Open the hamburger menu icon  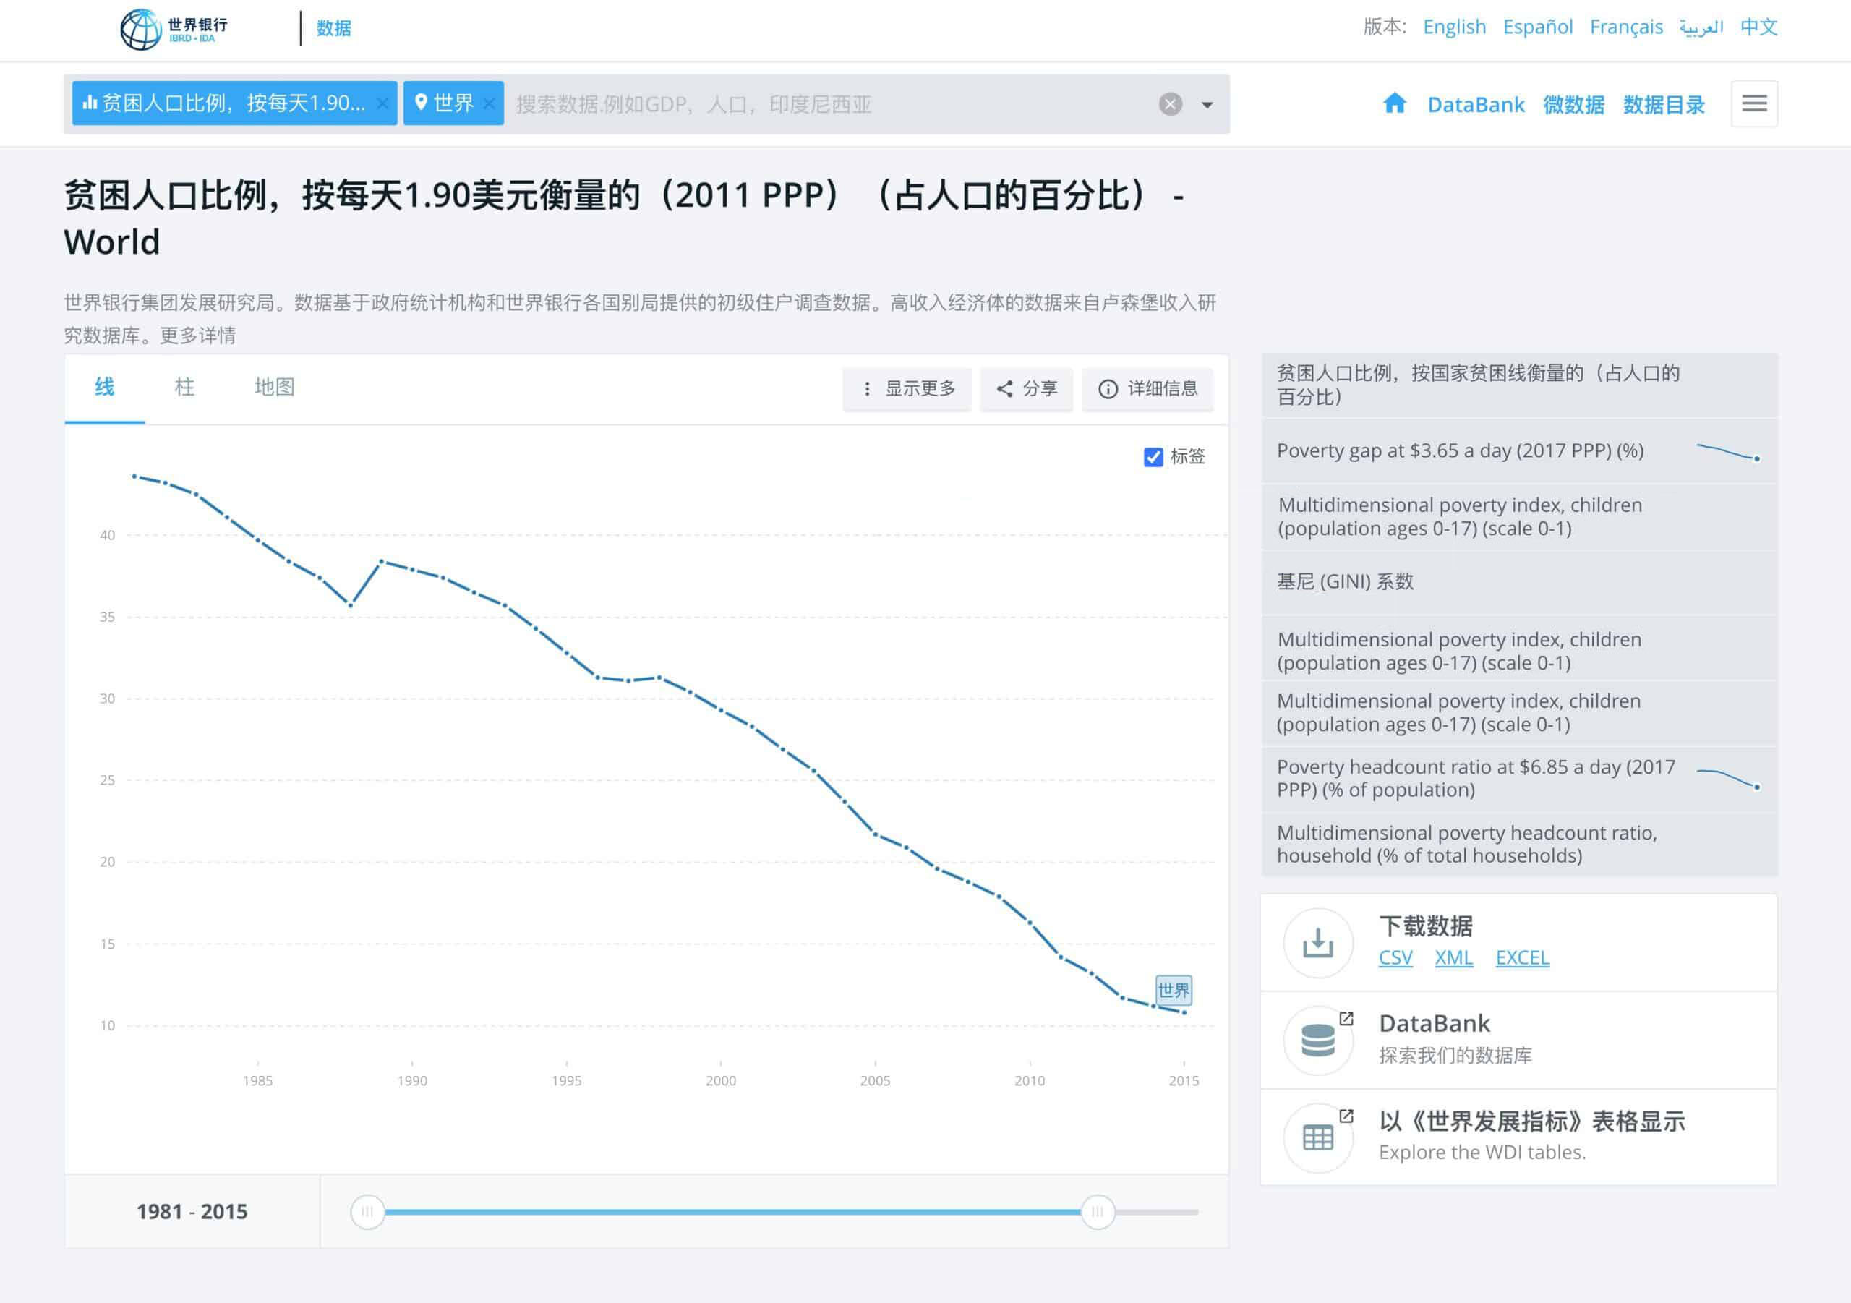point(1753,103)
